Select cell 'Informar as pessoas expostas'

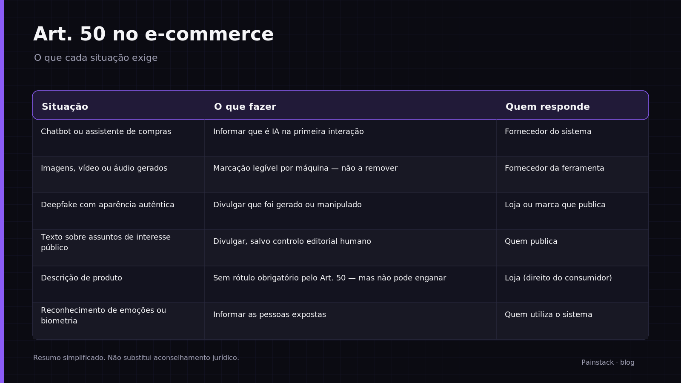coord(350,321)
